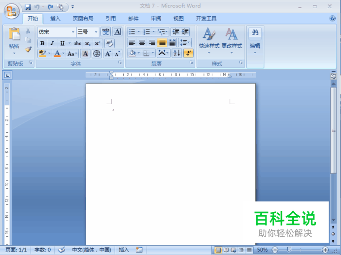Click the macro recording status icon

(139, 250)
